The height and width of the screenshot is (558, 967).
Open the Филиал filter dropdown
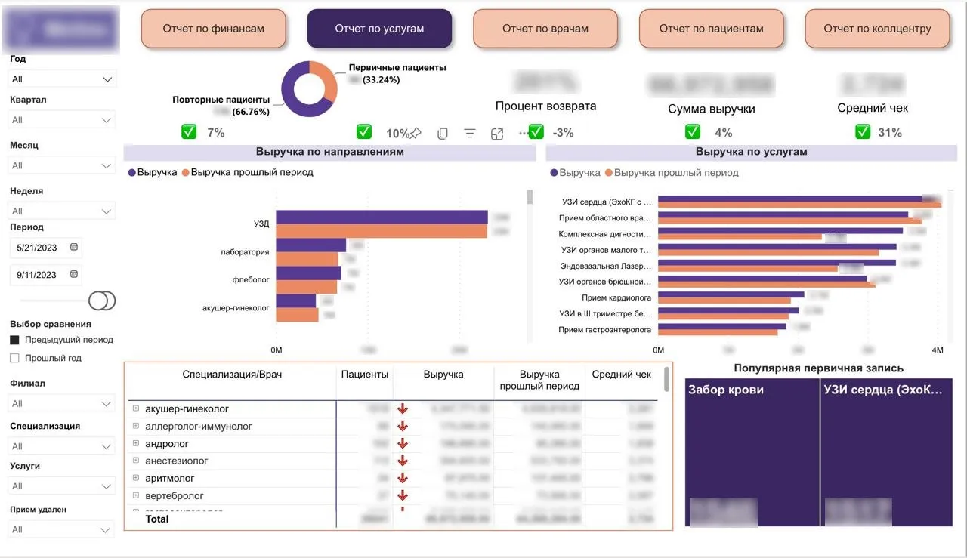point(63,403)
